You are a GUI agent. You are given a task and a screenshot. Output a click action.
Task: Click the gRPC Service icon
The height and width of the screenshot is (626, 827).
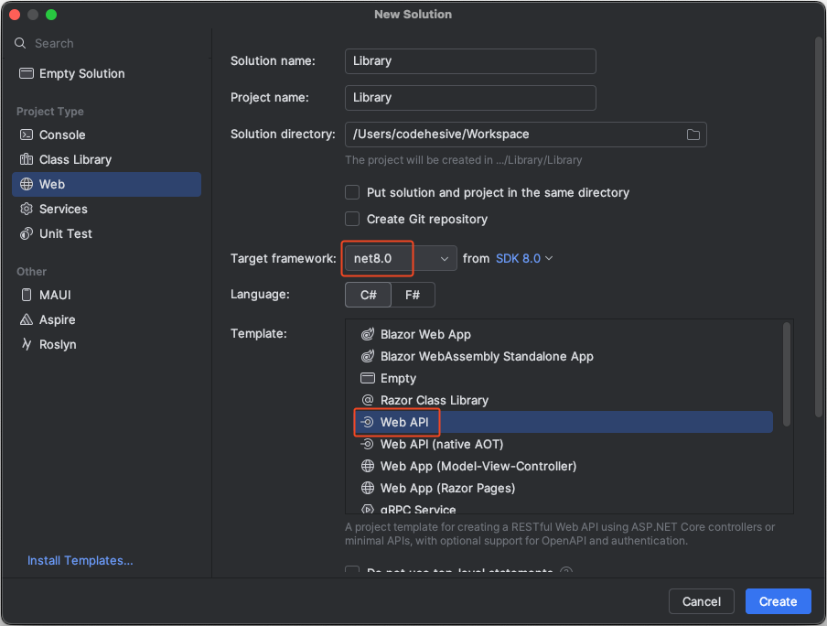pyautogui.click(x=368, y=510)
